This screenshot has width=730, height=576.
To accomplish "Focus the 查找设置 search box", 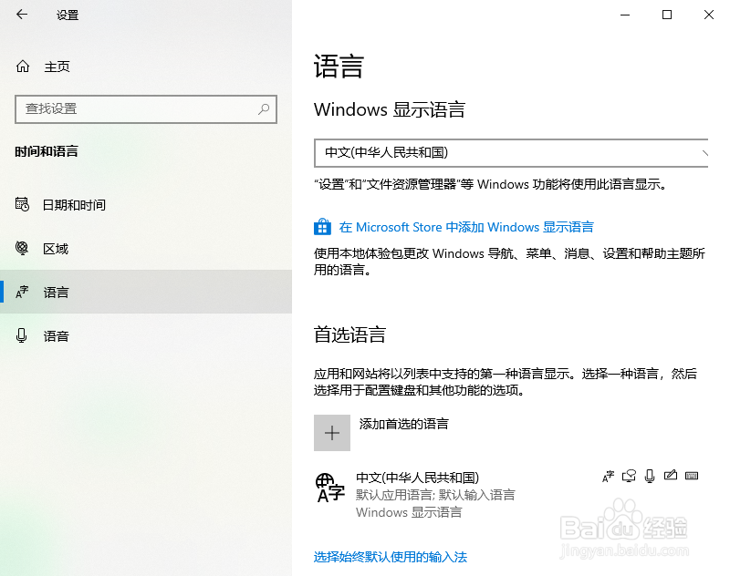I will point(146,109).
